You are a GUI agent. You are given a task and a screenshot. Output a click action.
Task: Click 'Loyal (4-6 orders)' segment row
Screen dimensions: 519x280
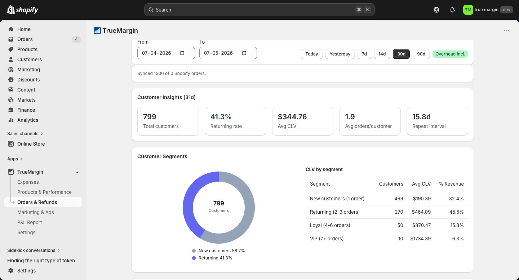(387, 225)
